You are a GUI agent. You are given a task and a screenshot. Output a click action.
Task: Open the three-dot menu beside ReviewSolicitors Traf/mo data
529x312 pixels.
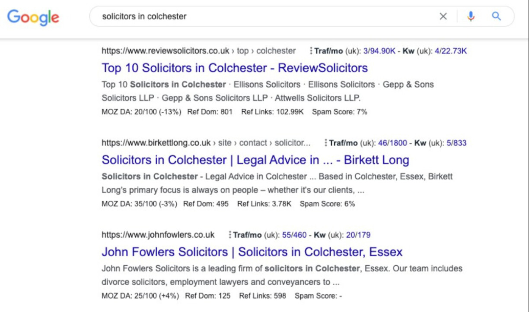click(310, 51)
